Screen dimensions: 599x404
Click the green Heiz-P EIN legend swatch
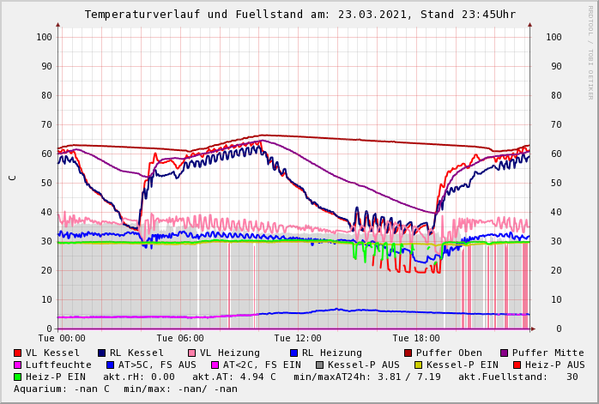(x=18, y=377)
